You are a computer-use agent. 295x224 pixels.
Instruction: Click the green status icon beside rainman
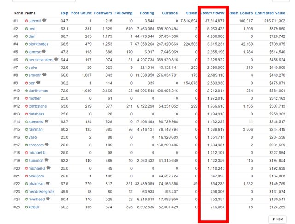(x=27, y=129)
